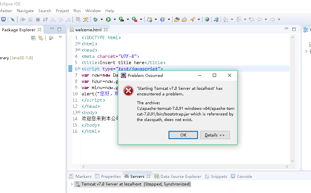Collapse the body fold on line 13

tap(79, 112)
